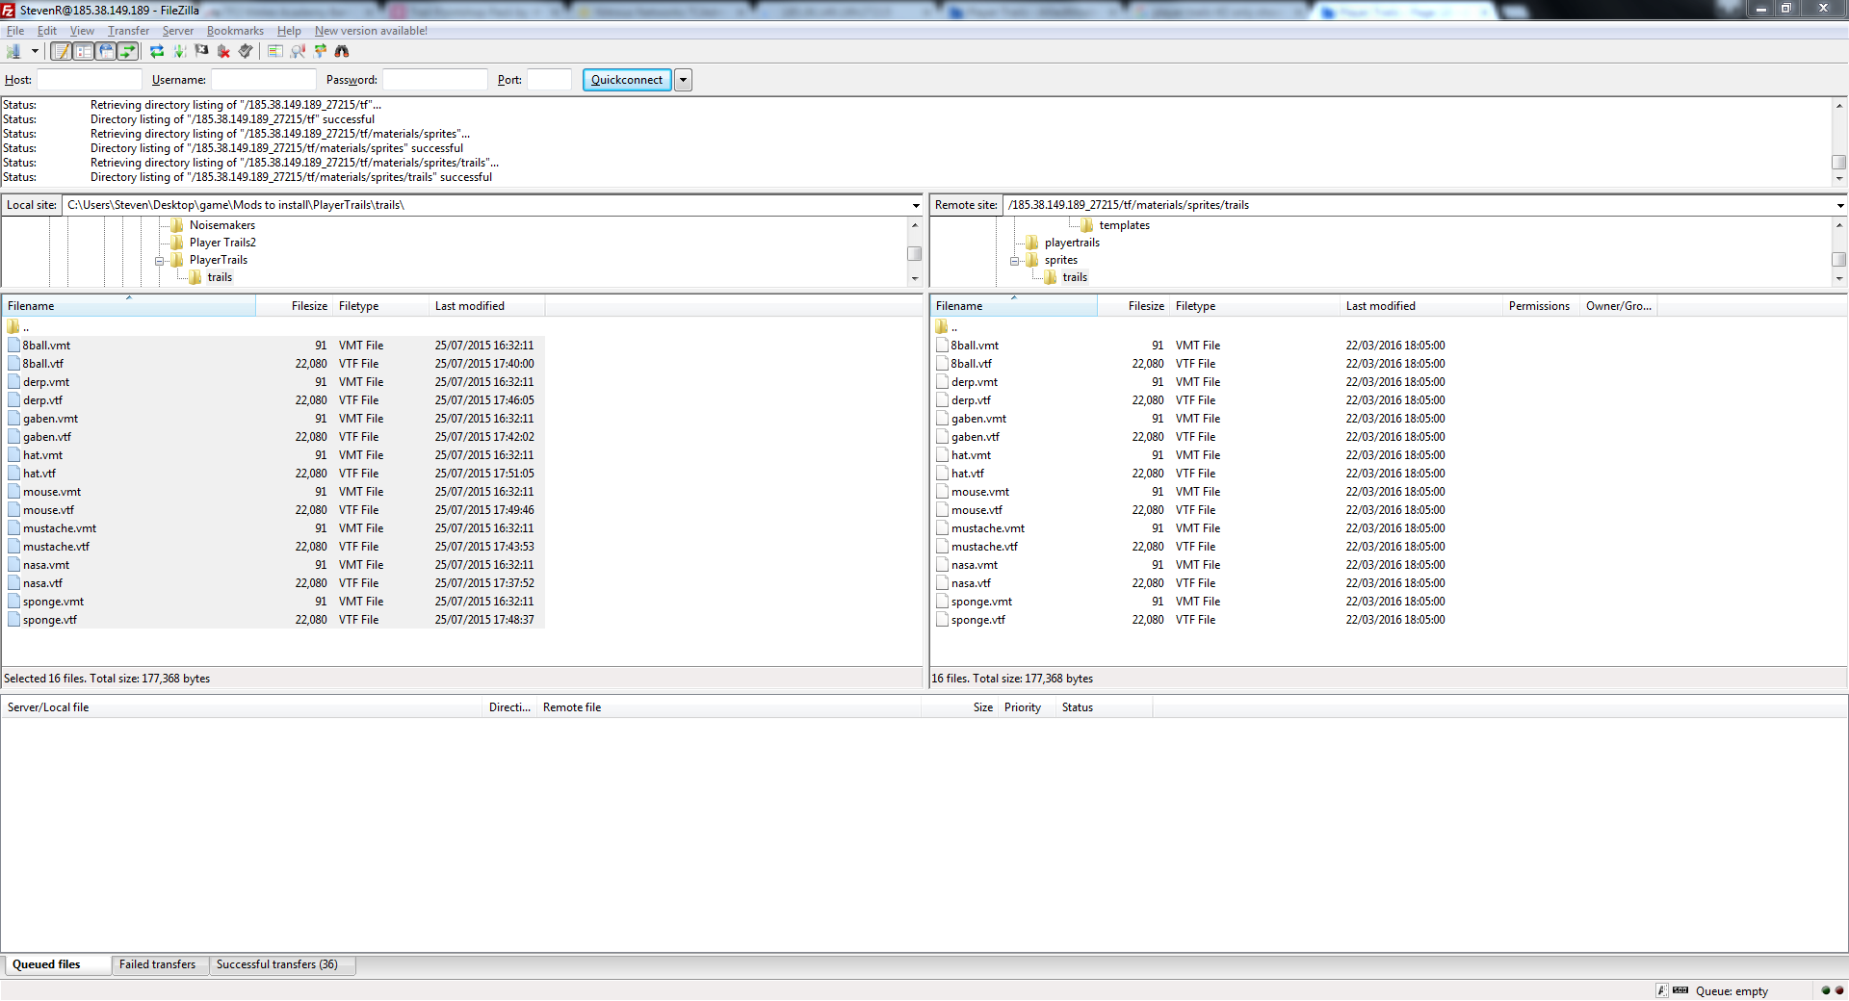Image resolution: width=1849 pixels, height=1001 pixels.
Task: Sort local files by Filesize column
Action: (x=294, y=306)
